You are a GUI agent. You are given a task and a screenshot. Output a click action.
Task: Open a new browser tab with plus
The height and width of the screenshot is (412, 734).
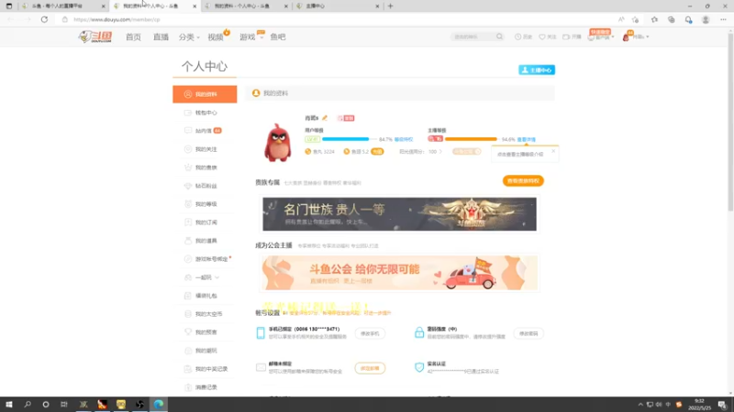[x=391, y=6]
